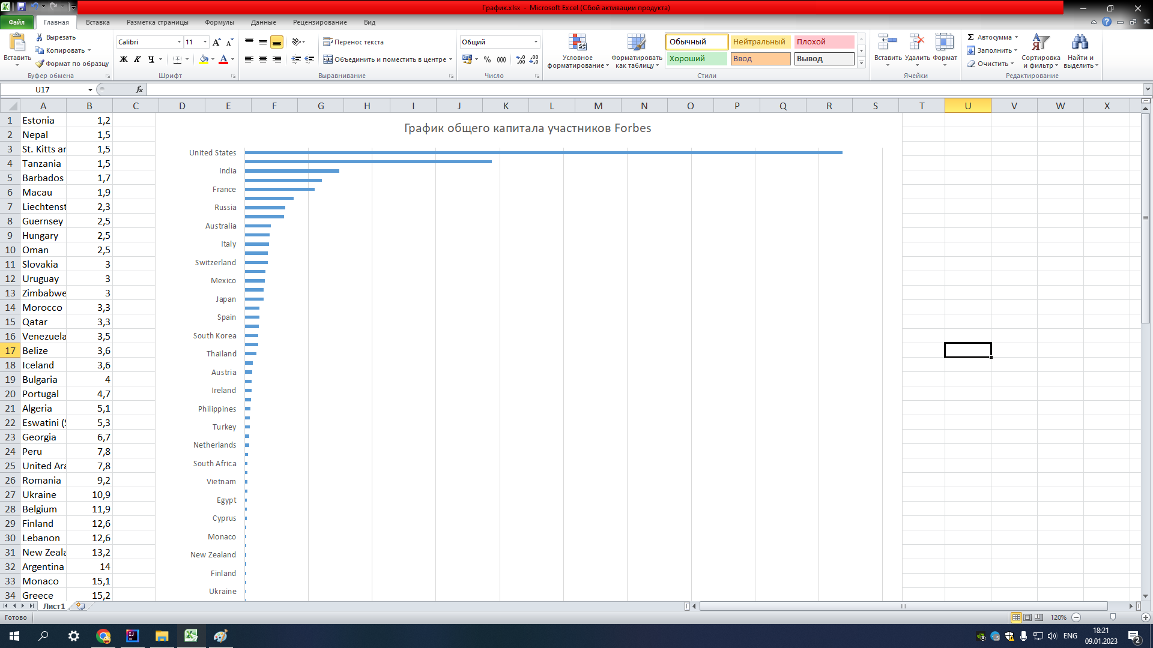This screenshot has width=1153, height=648.
Task: Open the Name Box dropdown arrow
Action: tap(90, 90)
